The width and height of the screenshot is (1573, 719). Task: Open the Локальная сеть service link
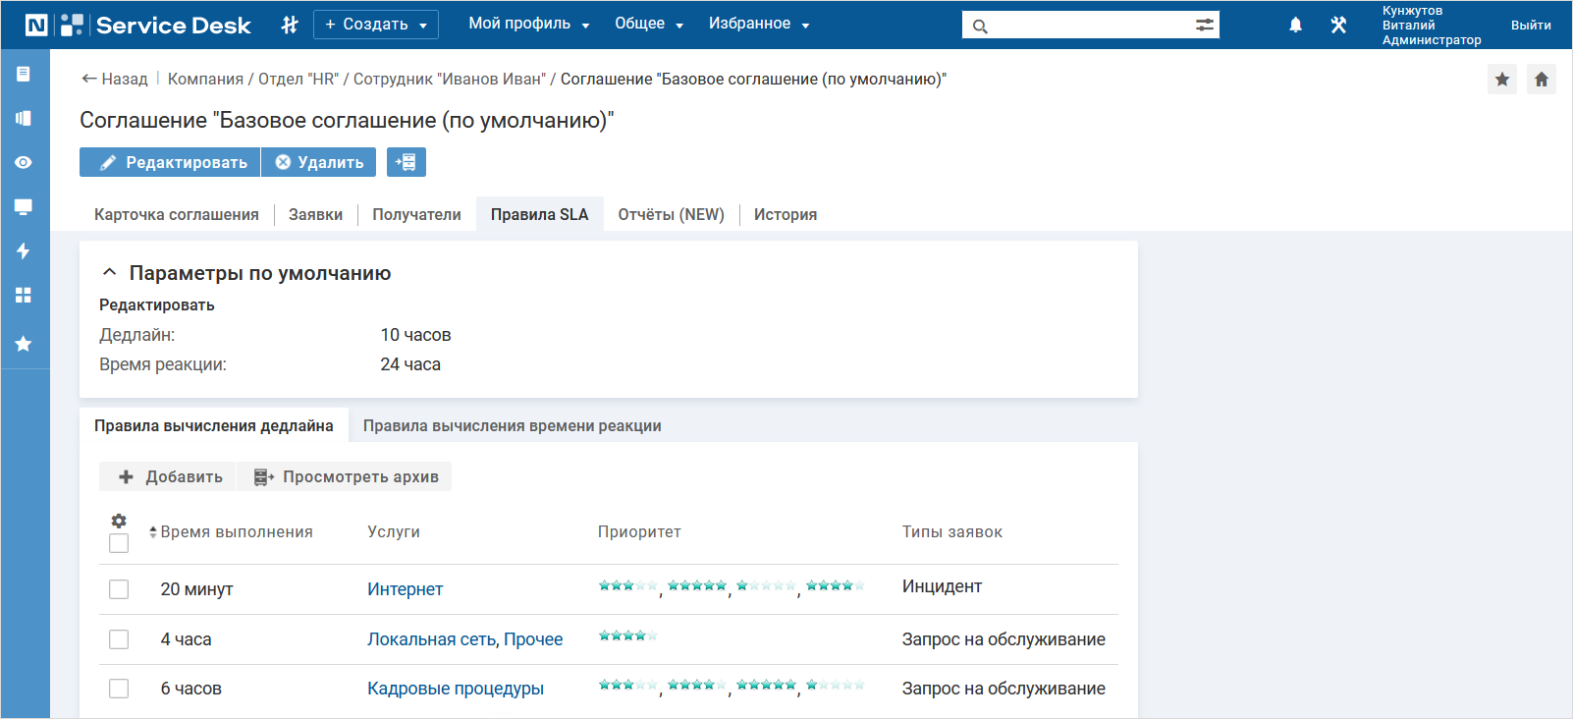click(431, 639)
